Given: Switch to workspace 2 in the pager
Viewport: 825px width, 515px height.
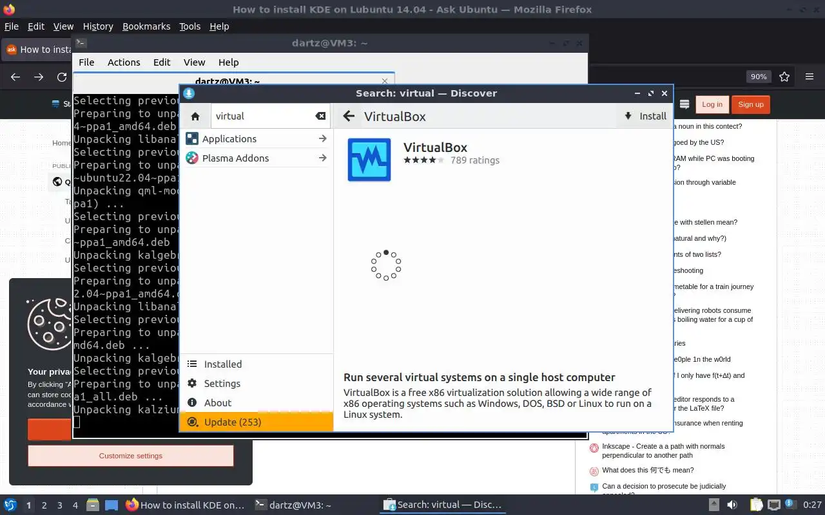Looking at the screenshot, I should 44,505.
